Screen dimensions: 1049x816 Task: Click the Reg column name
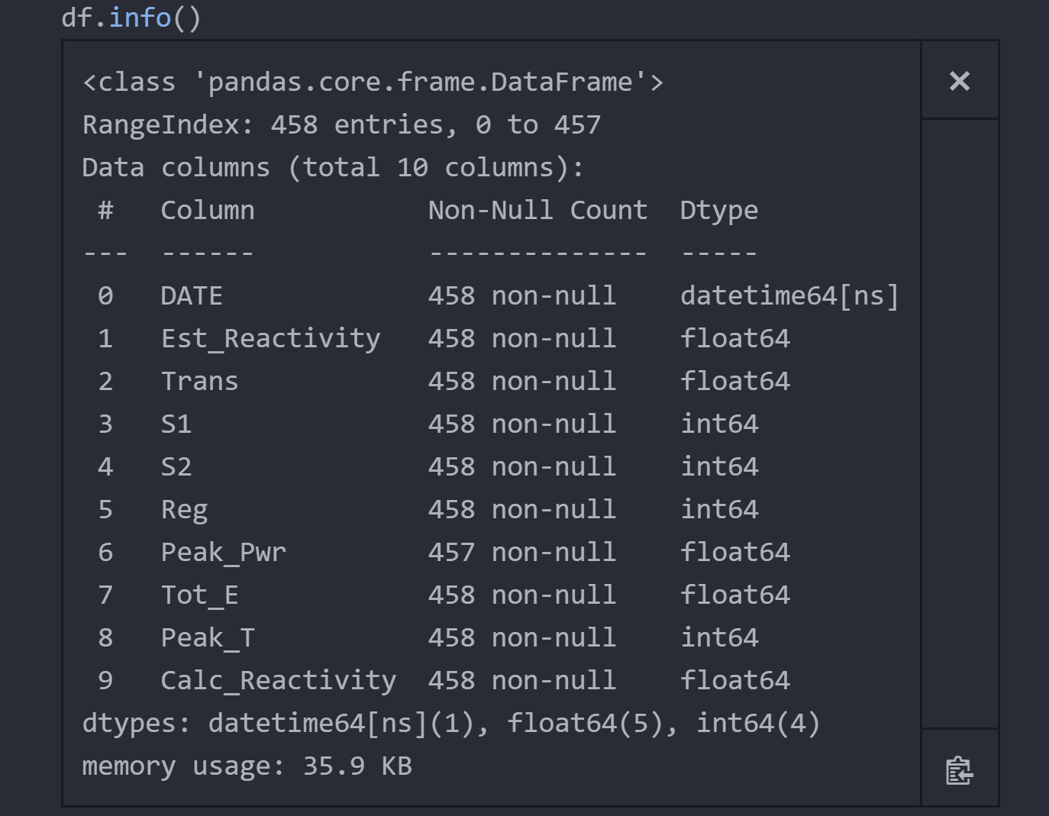[x=184, y=510]
